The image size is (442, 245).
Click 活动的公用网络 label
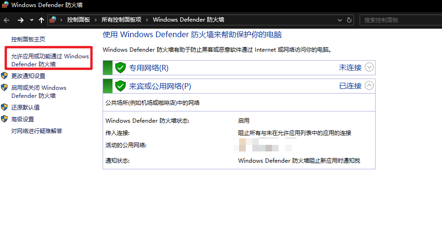point(126,145)
